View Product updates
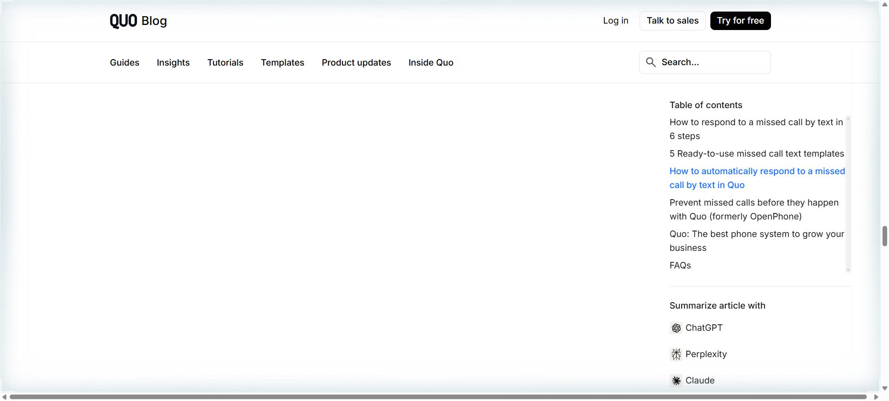 356,62
